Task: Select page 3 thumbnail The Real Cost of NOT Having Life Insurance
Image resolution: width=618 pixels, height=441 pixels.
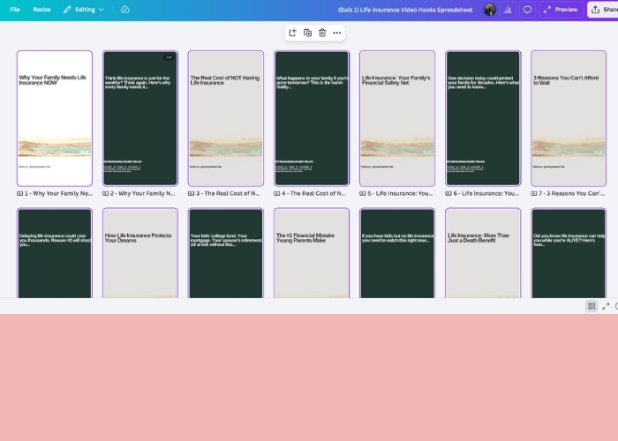Action: (x=226, y=118)
